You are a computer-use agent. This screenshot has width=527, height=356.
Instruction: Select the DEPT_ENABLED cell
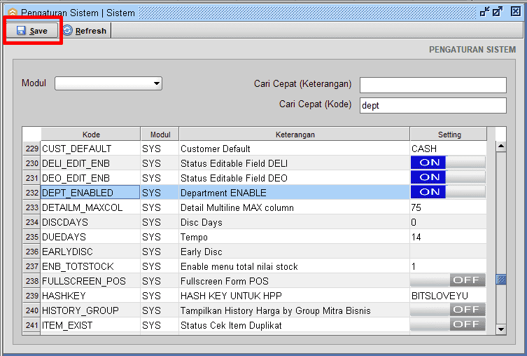tap(90, 193)
